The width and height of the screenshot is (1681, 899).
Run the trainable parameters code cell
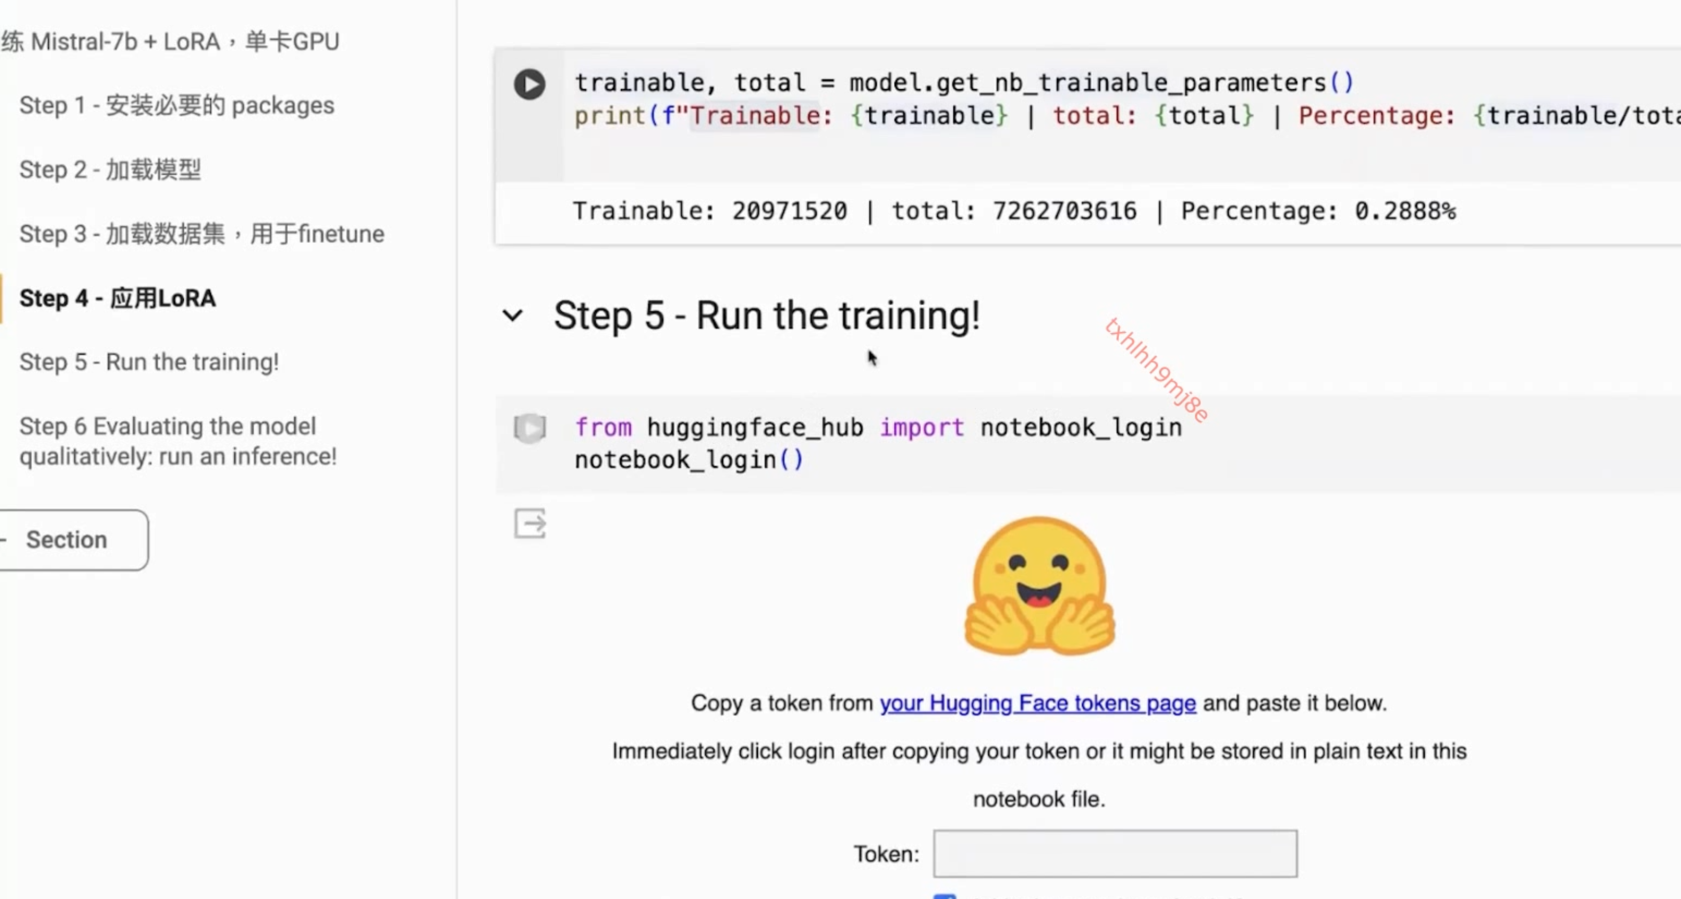coord(529,84)
